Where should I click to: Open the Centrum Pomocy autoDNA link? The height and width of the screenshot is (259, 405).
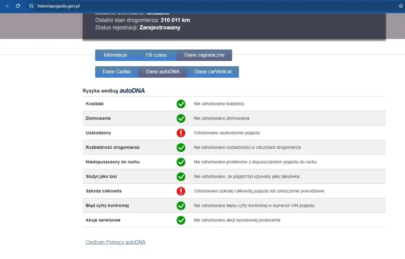(x=115, y=242)
